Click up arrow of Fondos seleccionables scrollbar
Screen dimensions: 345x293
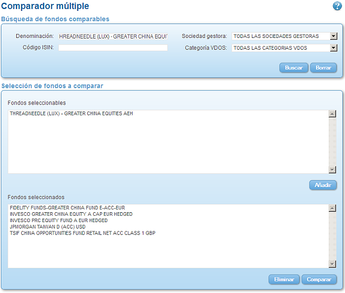[332, 114]
